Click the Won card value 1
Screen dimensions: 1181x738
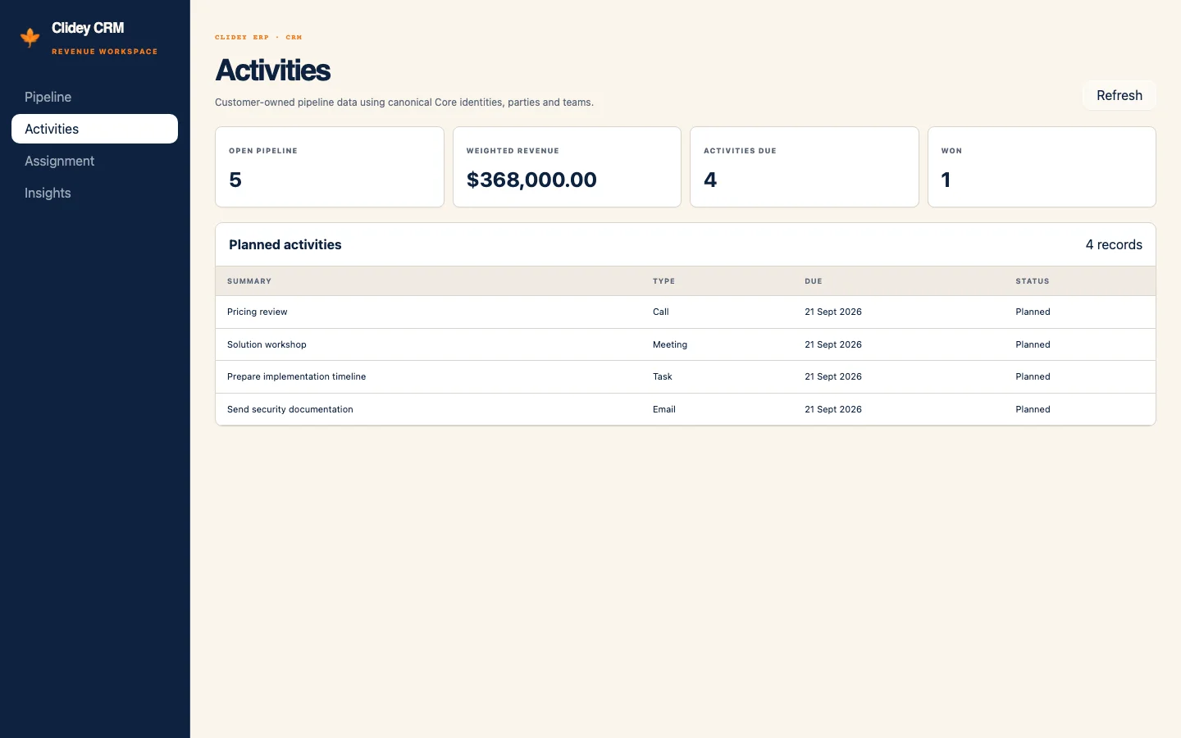946,180
